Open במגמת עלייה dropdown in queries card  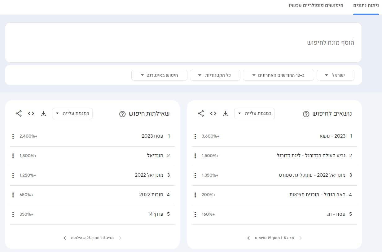72,113
